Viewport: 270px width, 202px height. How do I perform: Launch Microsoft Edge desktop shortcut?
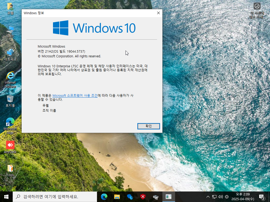[10, 126]
